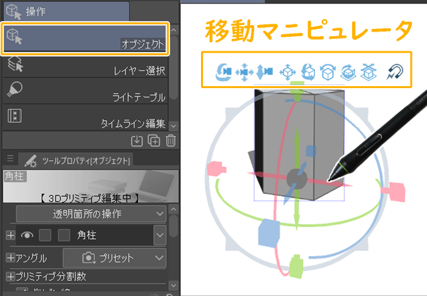Image resolution: width=427 pixels, height=296 pixels.
Task: Click the pen-and-gear tool property icon
Action: click(x=30, y=160)
